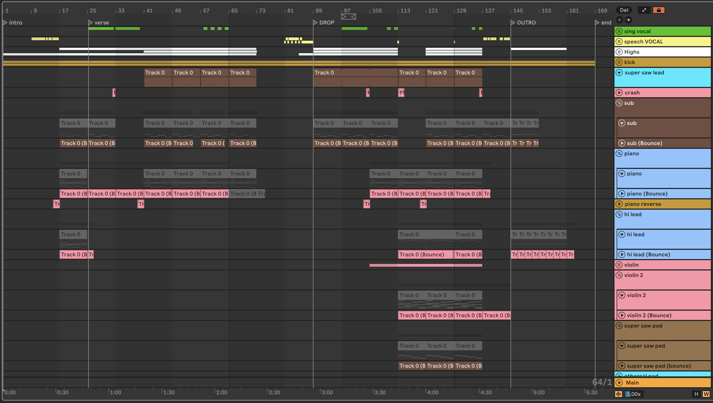Collapse the super saw lead track
The image size is (713, 403).
click(619, 73)
